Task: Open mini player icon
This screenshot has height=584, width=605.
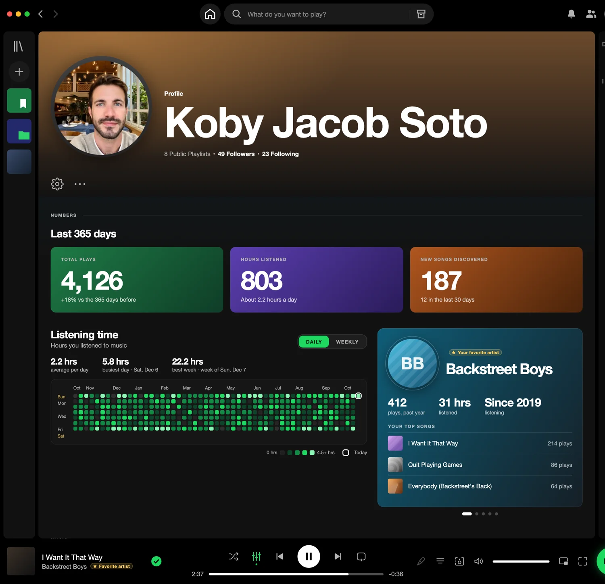Action: pos(563,561)
